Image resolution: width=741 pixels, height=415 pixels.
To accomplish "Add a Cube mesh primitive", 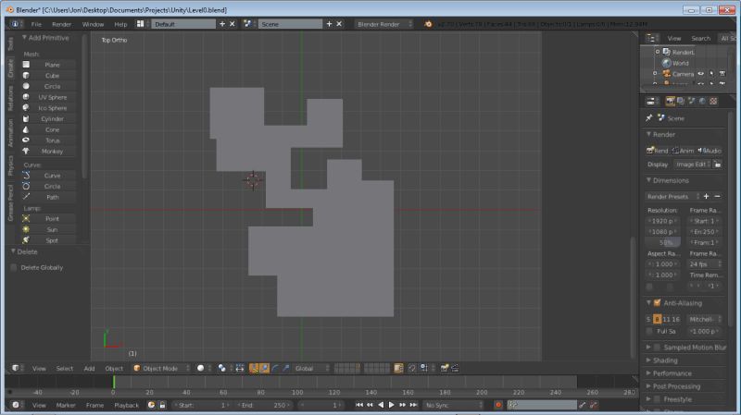I will click(x=49, y=76).
